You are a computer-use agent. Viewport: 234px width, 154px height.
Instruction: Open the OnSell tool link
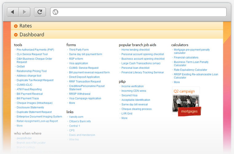[21, 67]
